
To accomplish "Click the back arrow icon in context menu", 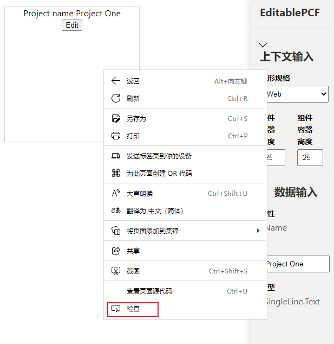I will point(115,81).
